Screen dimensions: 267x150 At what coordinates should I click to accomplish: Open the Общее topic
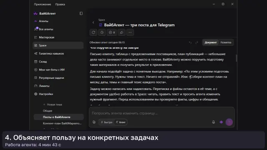coord(48,111)
